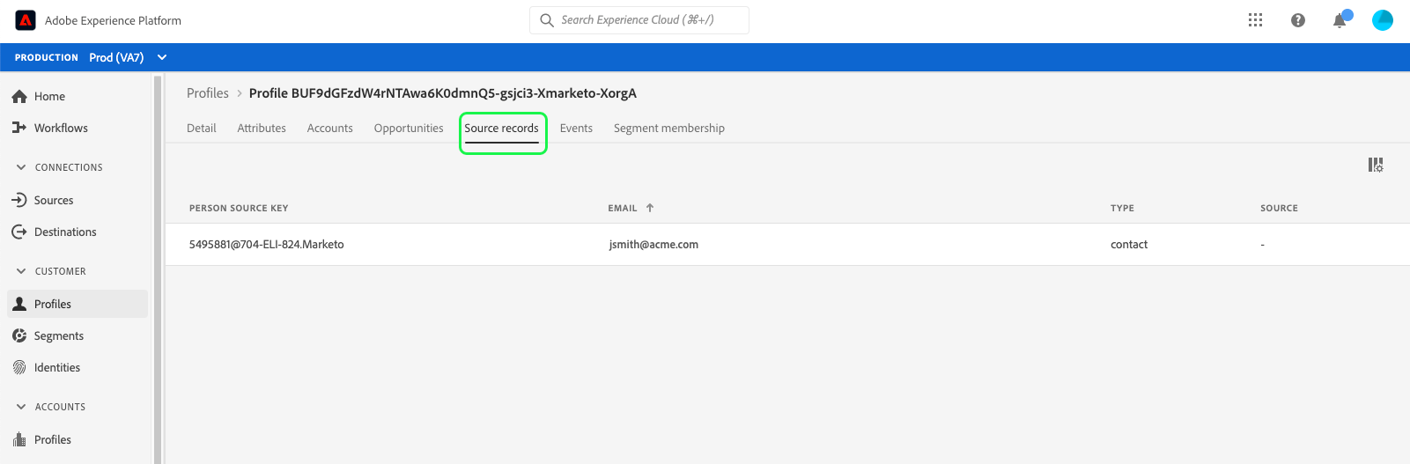
Task: Click the profile ID breadcrumb title
Action: pyautogui.click(x=443, y=93)
